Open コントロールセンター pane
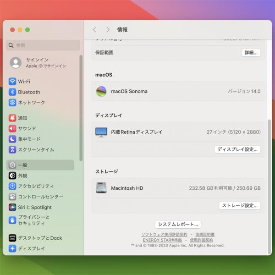 pos(40,197)
